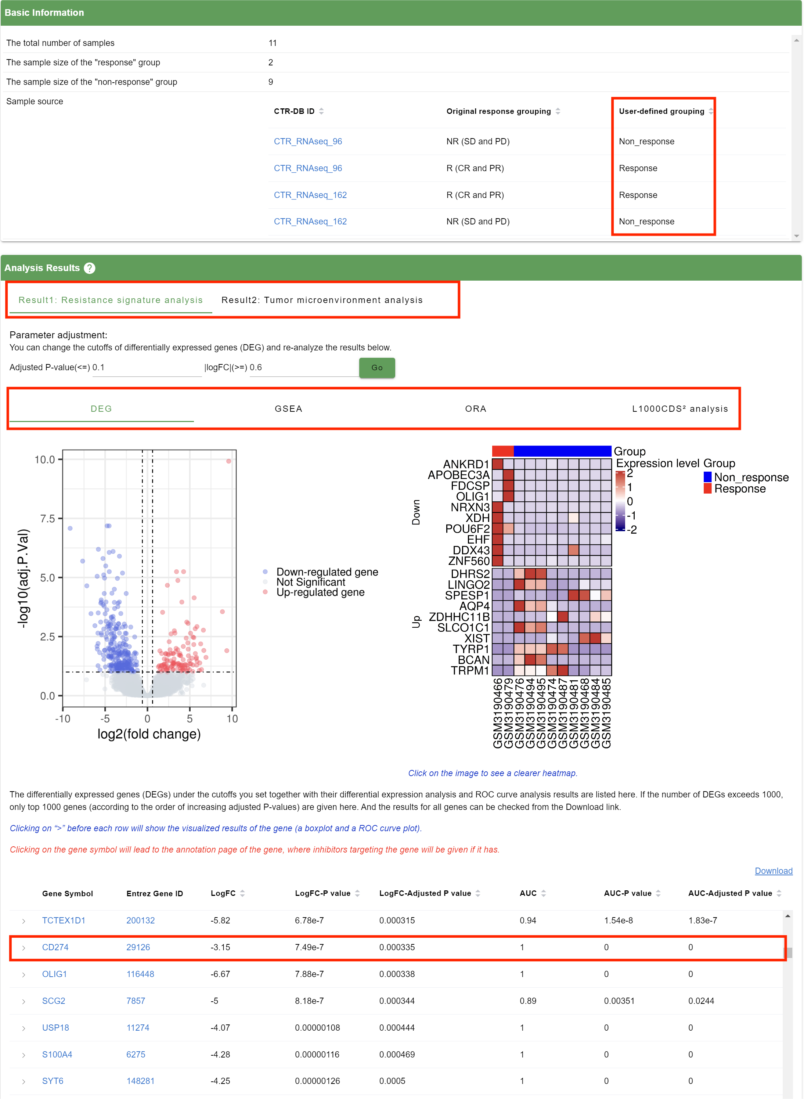Click the Analysis Results help question-mark icon
Screen dimensions: 804x1099
click(x=90, y=268)
